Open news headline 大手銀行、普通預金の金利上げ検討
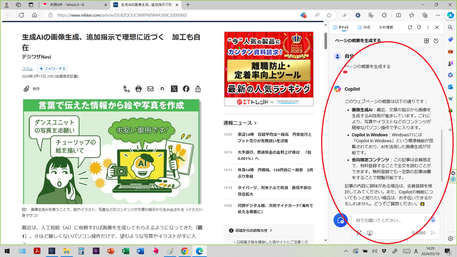 [274, 155]
